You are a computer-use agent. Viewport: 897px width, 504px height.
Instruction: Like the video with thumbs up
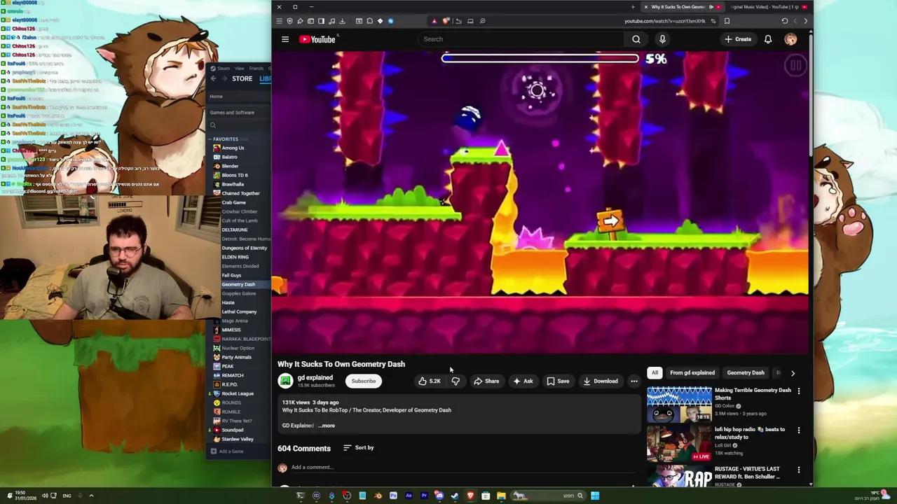point(429,381)
